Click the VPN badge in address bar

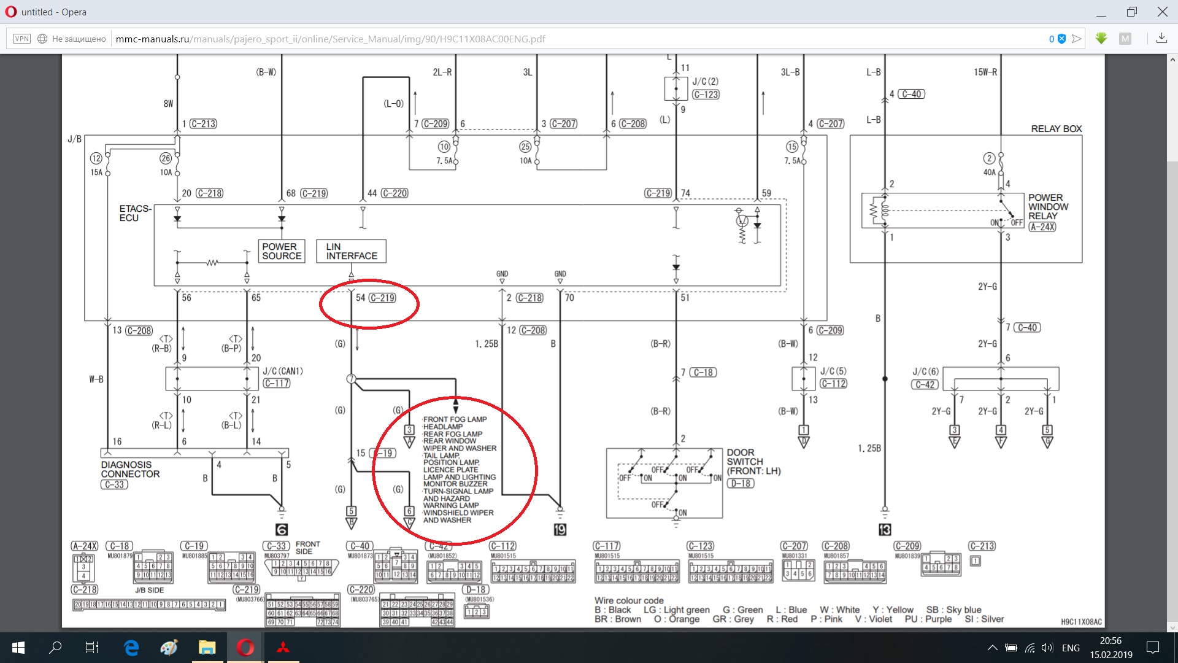pyautogui.click(x=21, y=39)
